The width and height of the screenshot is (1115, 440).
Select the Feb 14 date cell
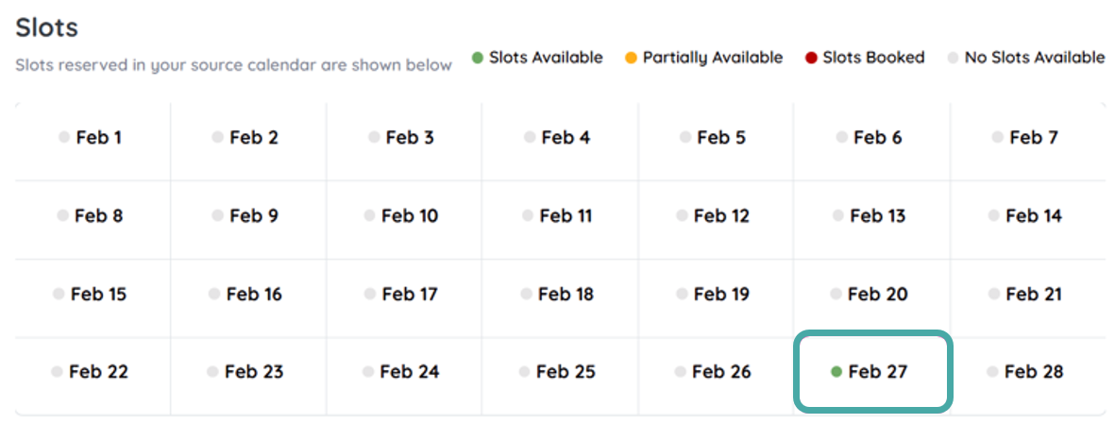tap(1026, 216)
